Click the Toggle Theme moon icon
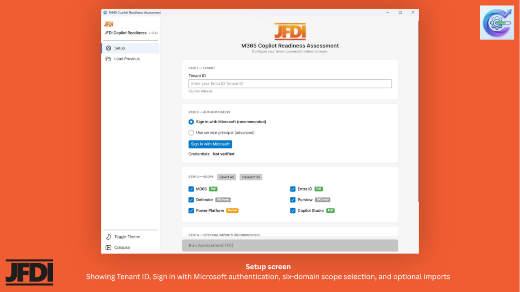Image resolution: width=520 pixels, height=292 pixels. [108, 237]
